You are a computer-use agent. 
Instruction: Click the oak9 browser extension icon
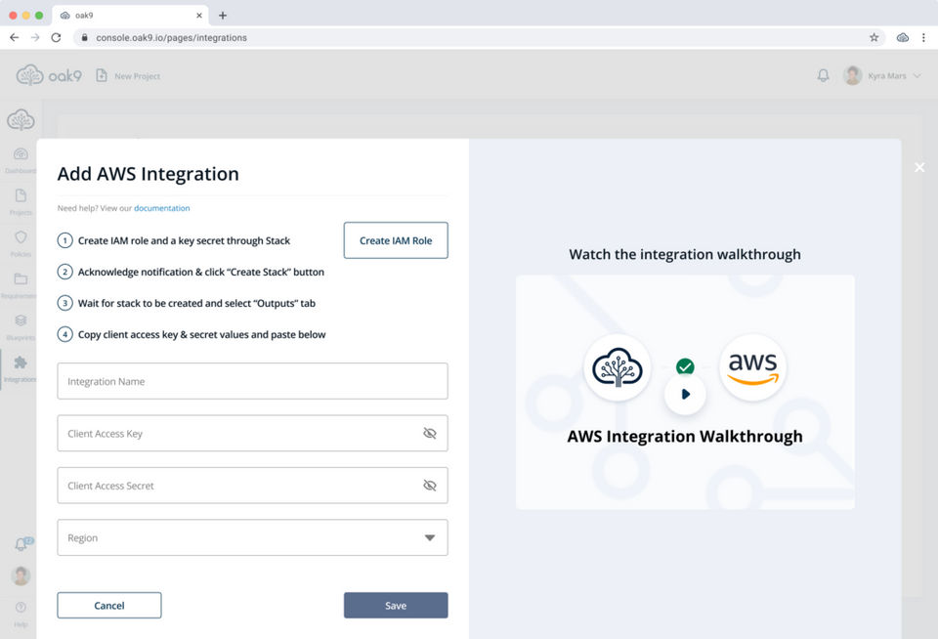click(903, 38)
